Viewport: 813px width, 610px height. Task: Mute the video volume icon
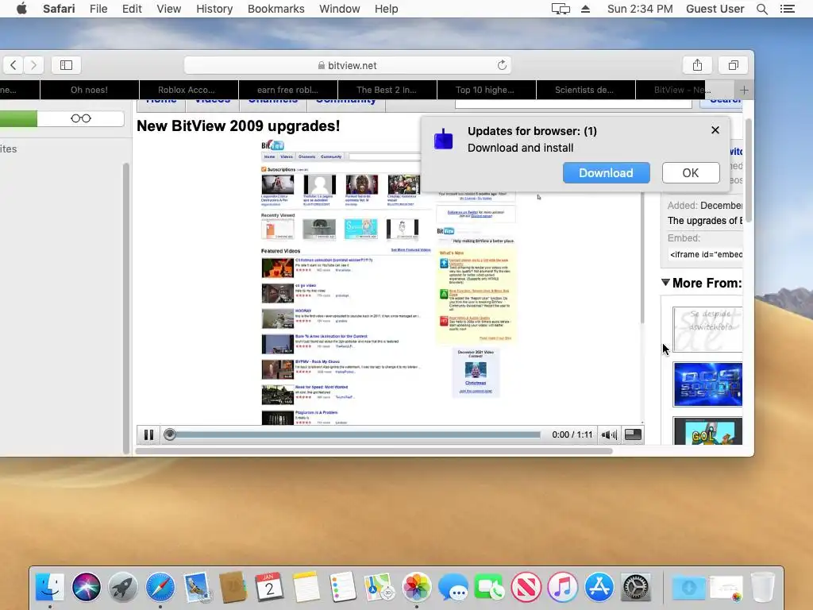pos(609,434)
